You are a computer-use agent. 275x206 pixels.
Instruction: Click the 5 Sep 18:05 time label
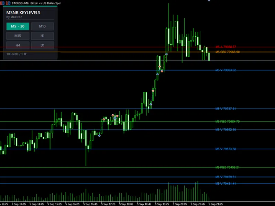(126, 204)
